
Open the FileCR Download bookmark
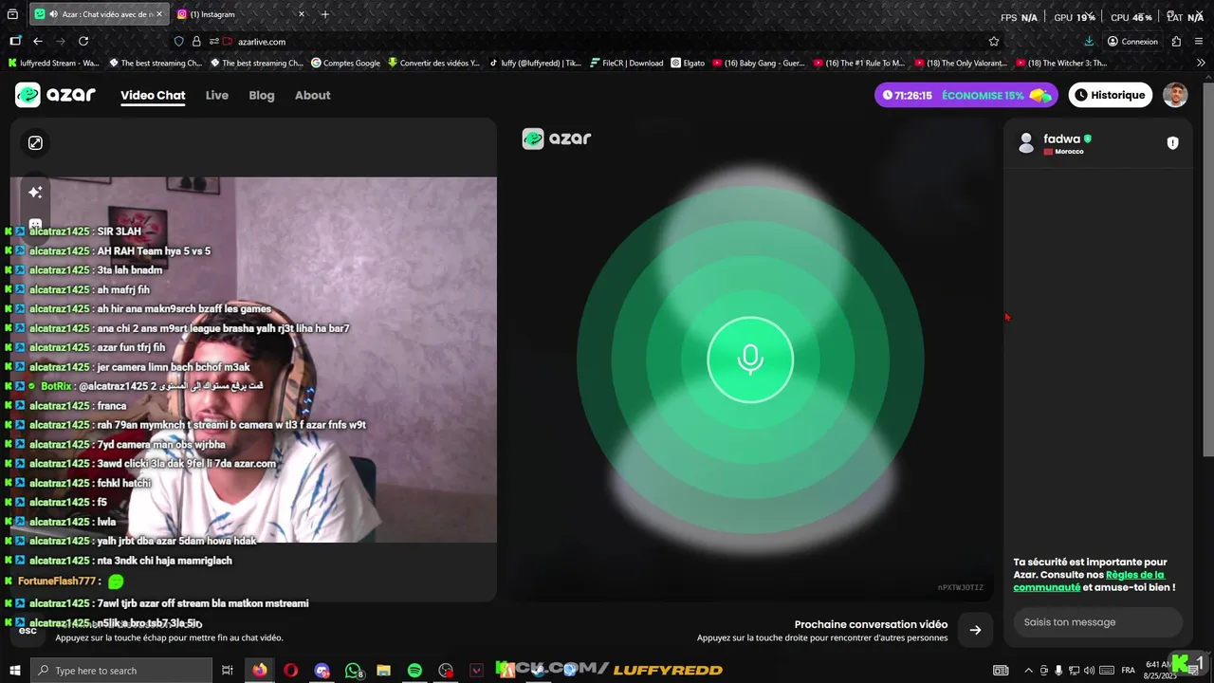coord(626,64)
